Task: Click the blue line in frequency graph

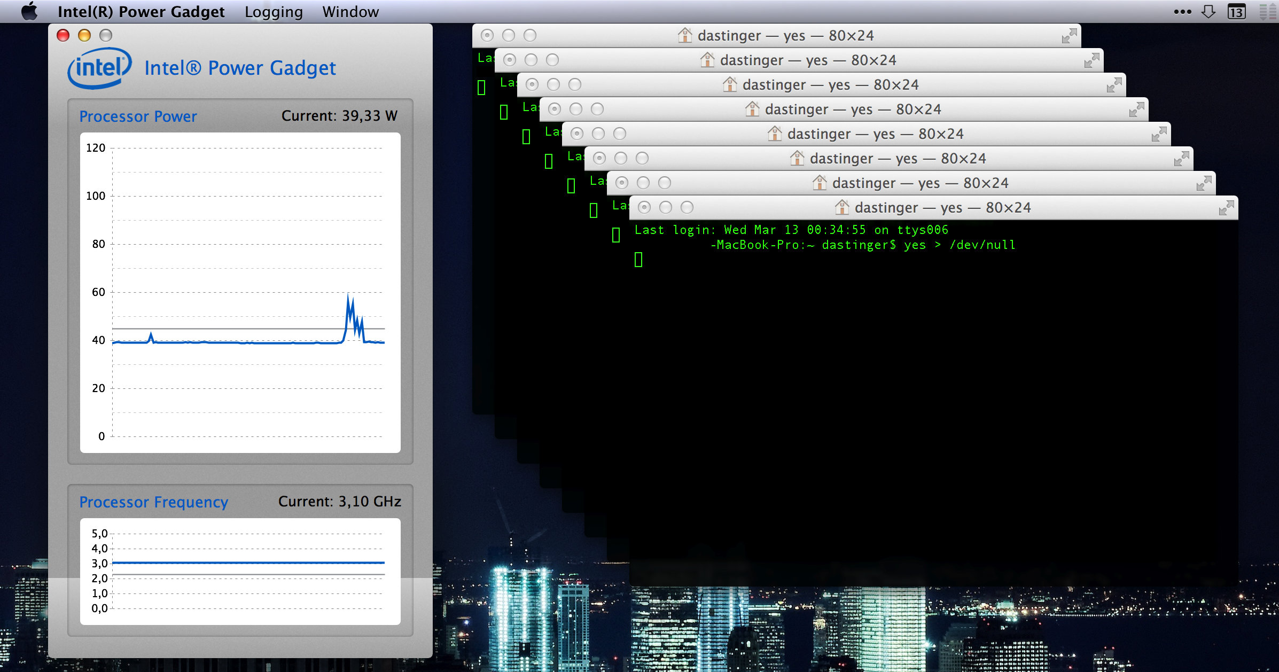Action: point(248,562)
